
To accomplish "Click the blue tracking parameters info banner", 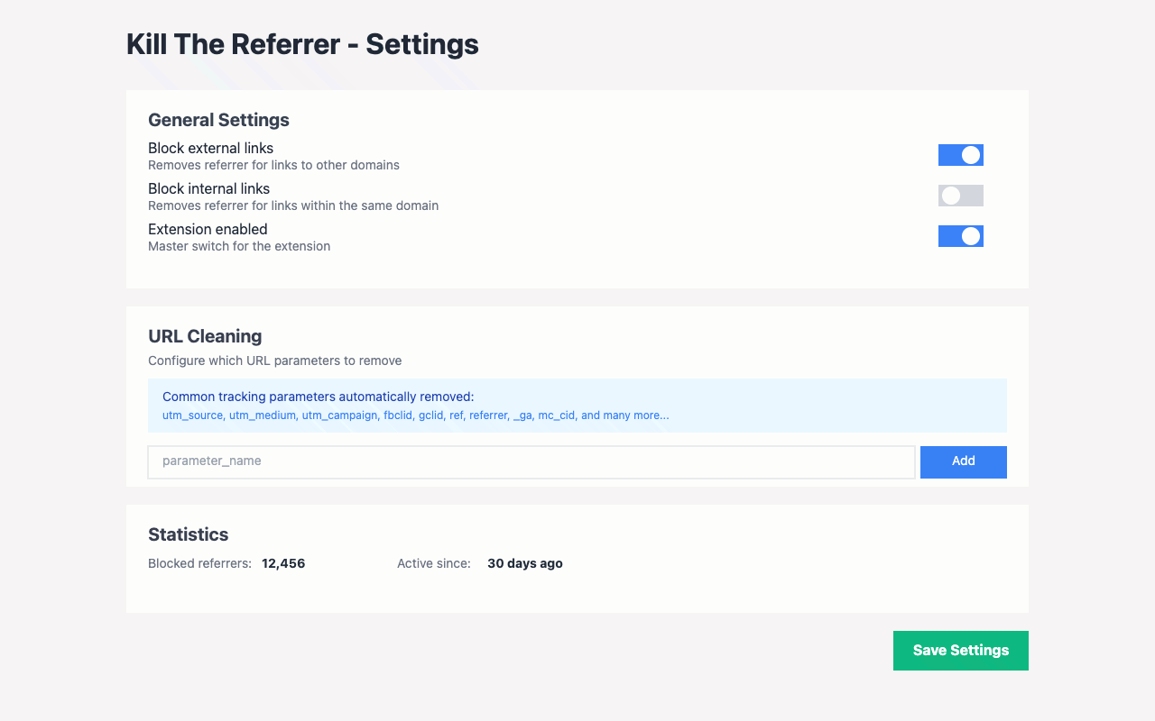I will (577, 406).
